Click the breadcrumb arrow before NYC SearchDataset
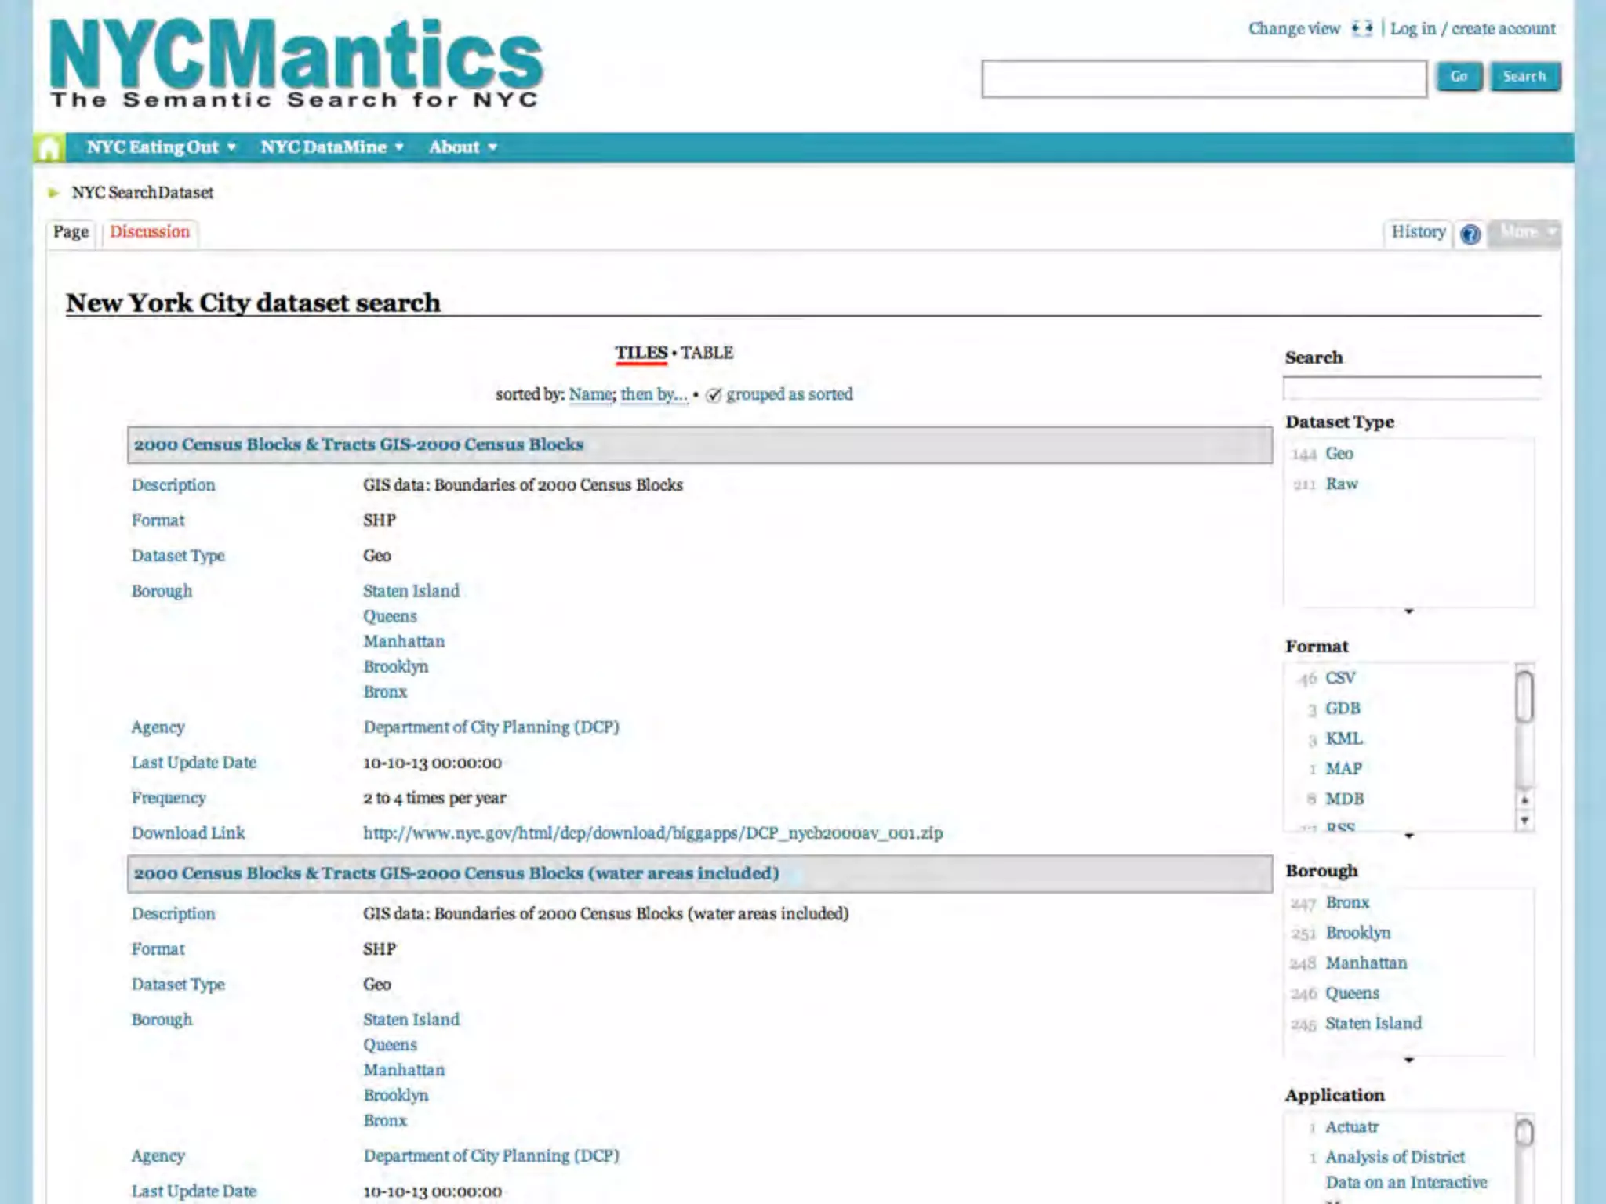Image resolution: width=1606 pixels, height=1204 pixels. (x=54, y=193)
